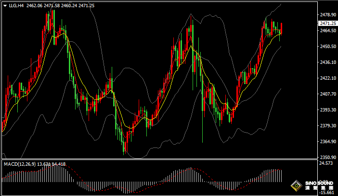Click the 2393.30 price axis label

coord(327,110)
